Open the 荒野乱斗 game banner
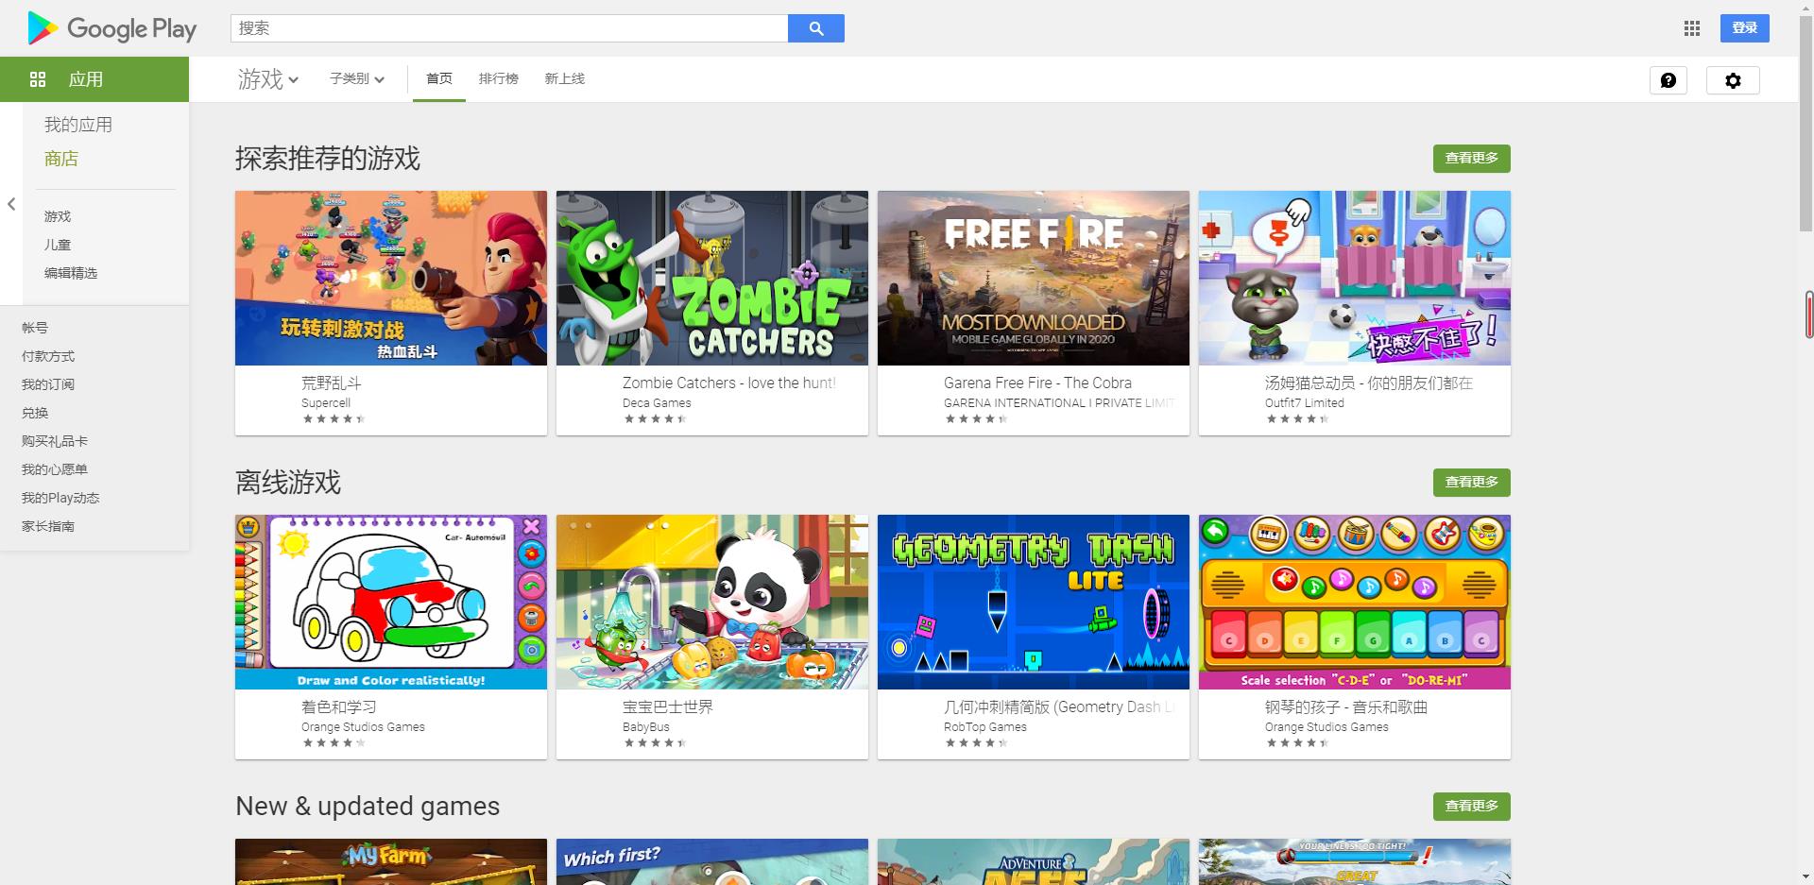This screenshot has height=885, width=1814. (391, 278)
